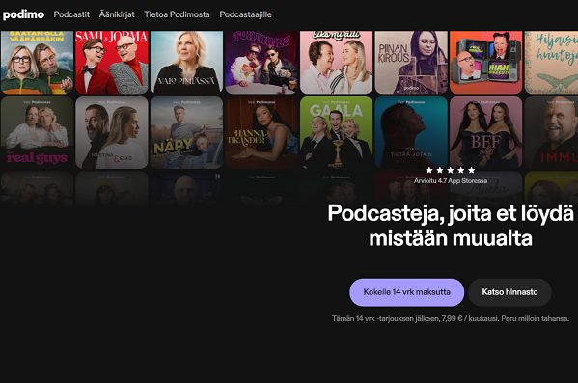Screen dimensions: 578x383
Task: Open the Saatan olla väärässäkin podcast cover
Action: [x=37, y=63]
